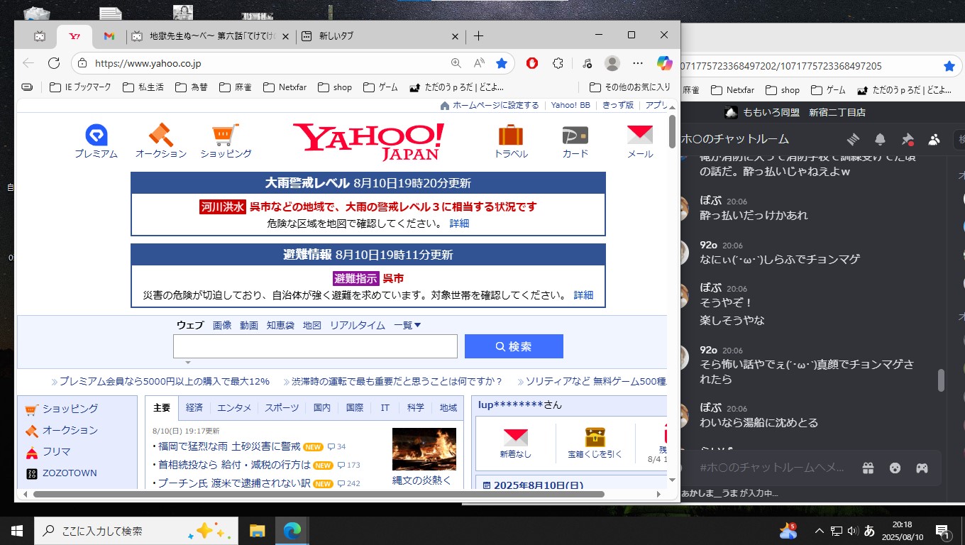Toggle the IME あ input mode indicator
The width and height of the screenshot is (965, 545).
(868, 530)
